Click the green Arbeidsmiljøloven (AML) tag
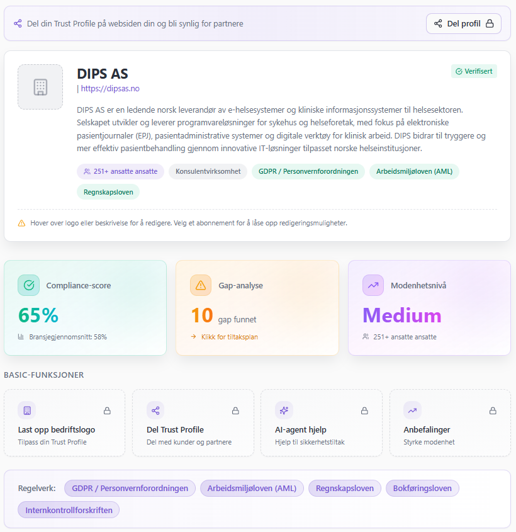The image size is (516, 532). coord(414,171)
